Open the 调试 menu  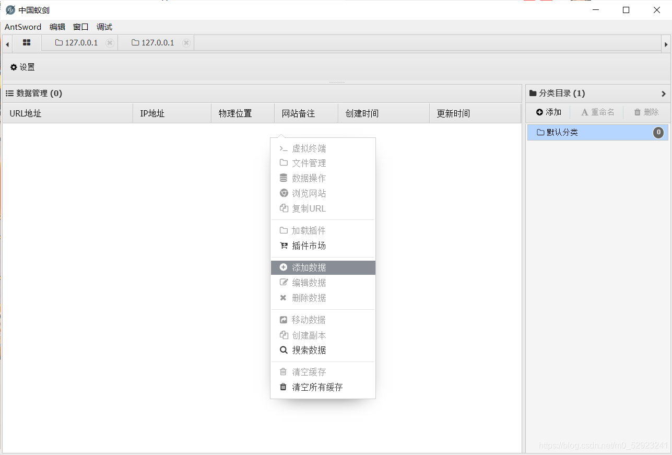click(x=104, y=27)
